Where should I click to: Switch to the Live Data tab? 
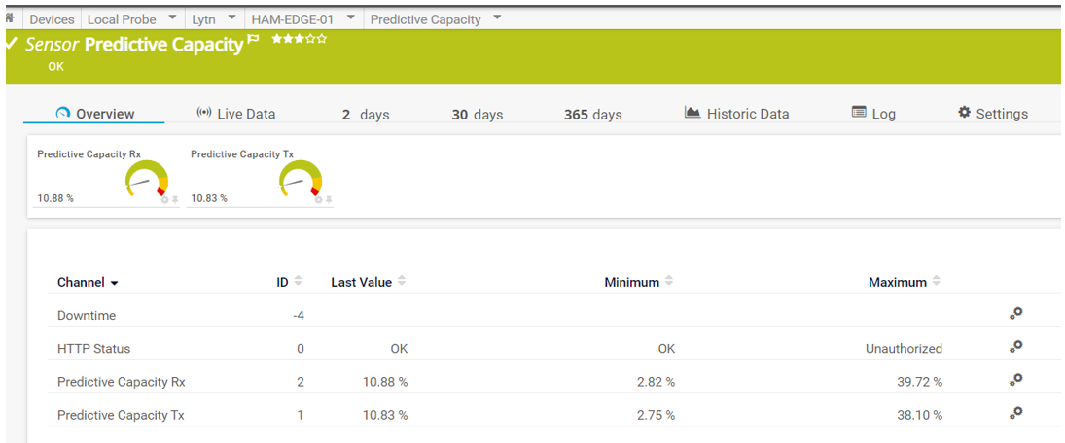(x=235, y=114)
